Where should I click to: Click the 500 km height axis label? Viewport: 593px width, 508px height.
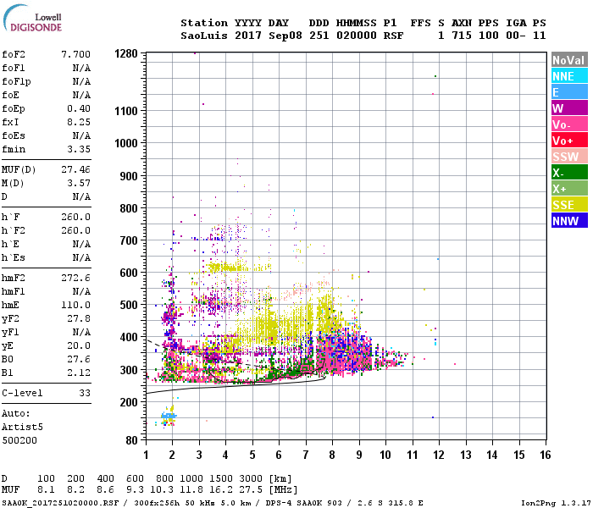[129, 305]
